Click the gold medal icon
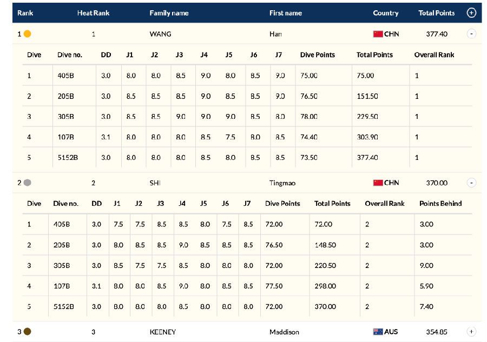Screen dimensions: 487x342 click(x=28, y=34)
